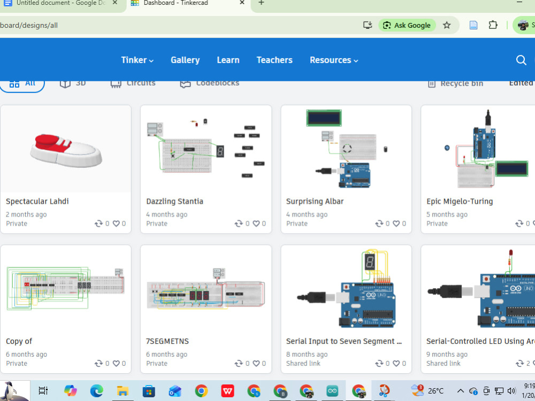Filter designs by Codeblocks

[210, 83]
